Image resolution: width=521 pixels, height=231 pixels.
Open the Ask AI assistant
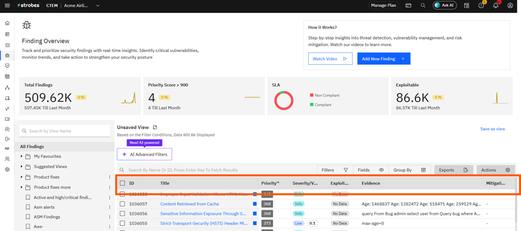[x=445, y=5]
